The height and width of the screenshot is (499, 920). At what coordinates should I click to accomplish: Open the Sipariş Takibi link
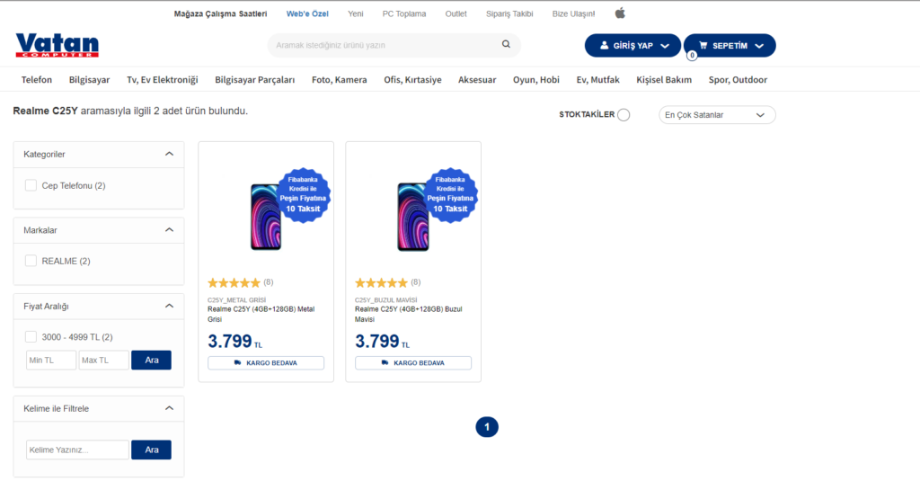point(509,13)
